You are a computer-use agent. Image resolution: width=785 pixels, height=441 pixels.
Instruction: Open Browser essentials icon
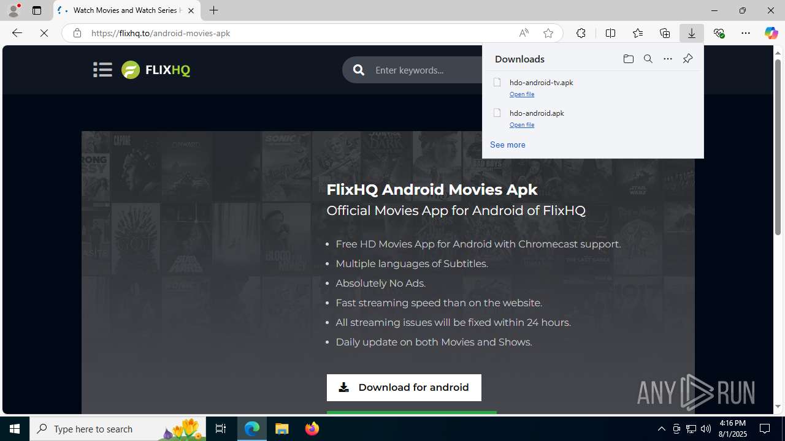point(719,33)
